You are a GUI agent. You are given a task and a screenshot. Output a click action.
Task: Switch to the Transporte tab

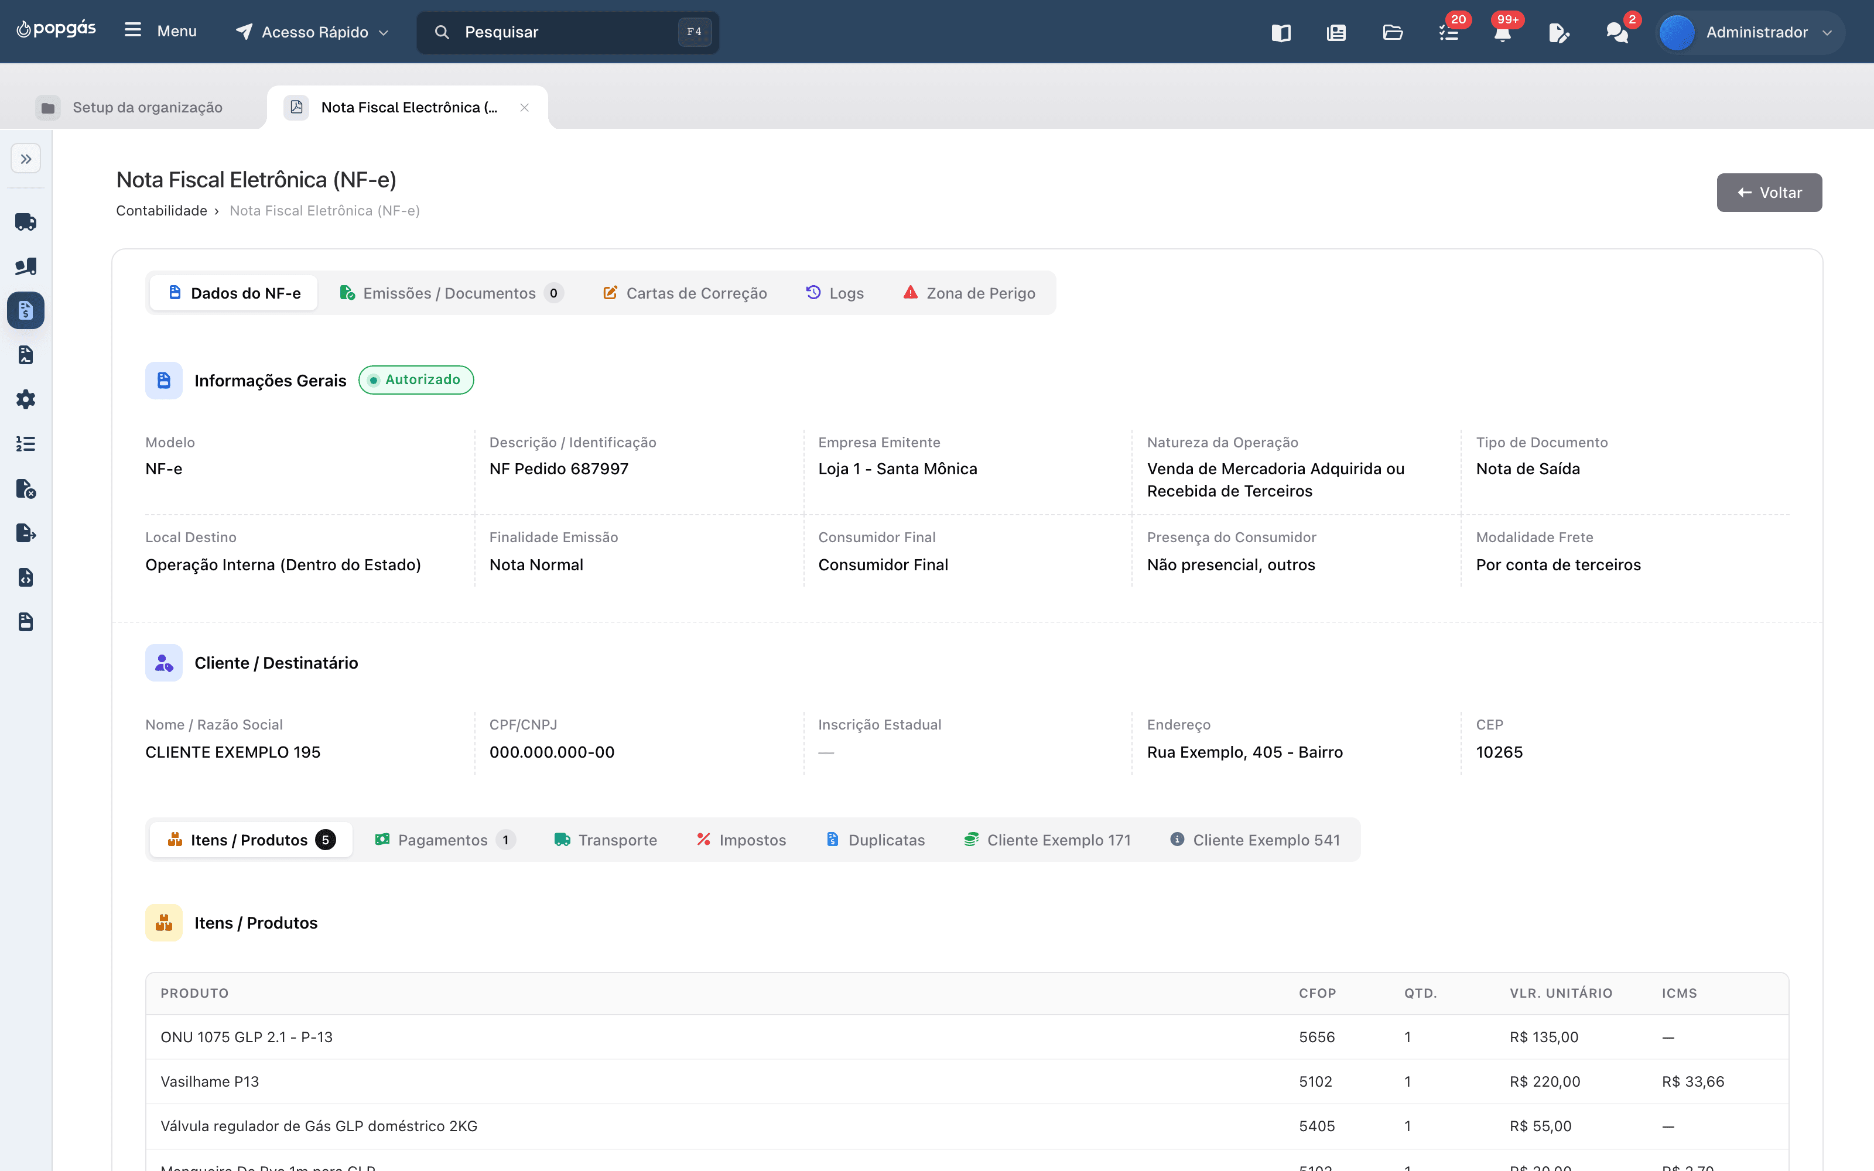tap(606, 840)
